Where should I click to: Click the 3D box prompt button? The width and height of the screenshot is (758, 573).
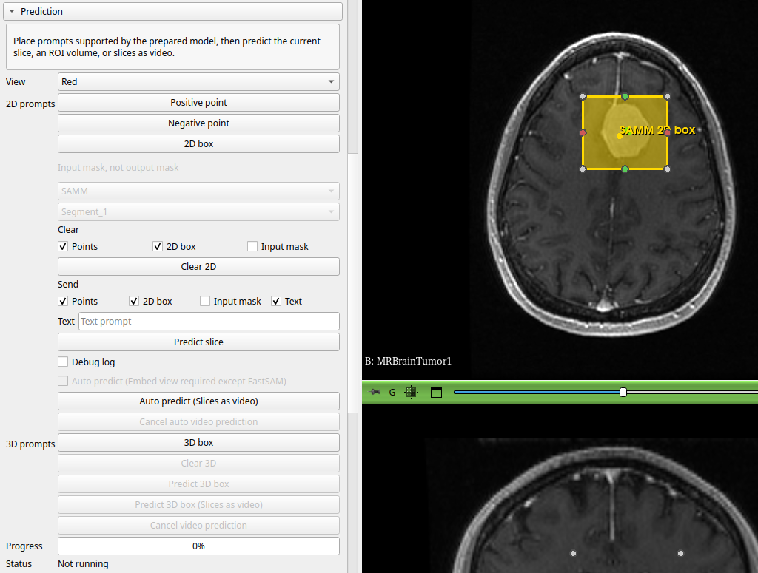pos(198,443)
